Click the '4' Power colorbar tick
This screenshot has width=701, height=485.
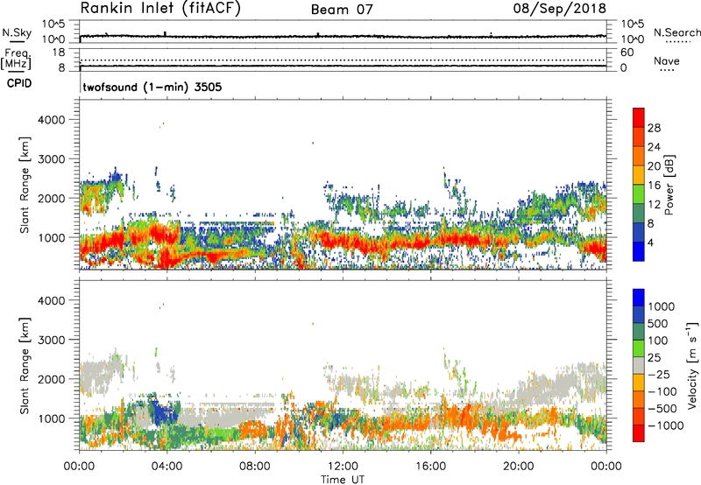click(650, 242)
